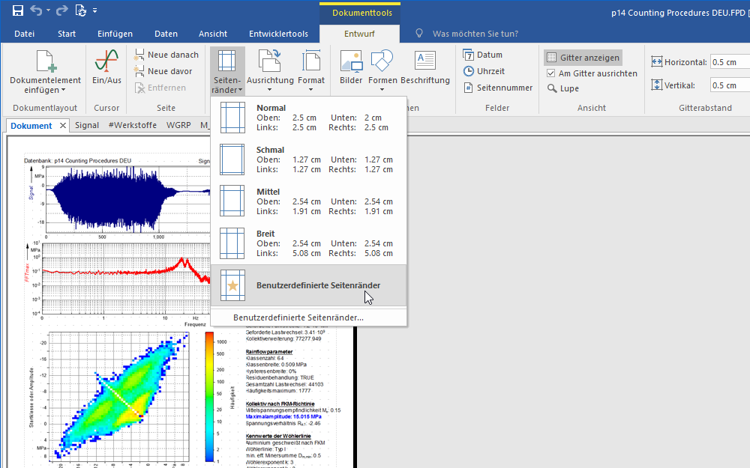Screen dimensions: 750x468
Task: Click the Seitenränder ribbon button
Action: coord(227,72)
